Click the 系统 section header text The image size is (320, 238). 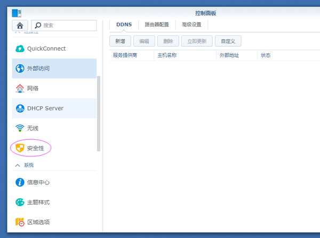pyautogui.click(x=29, y=165)
